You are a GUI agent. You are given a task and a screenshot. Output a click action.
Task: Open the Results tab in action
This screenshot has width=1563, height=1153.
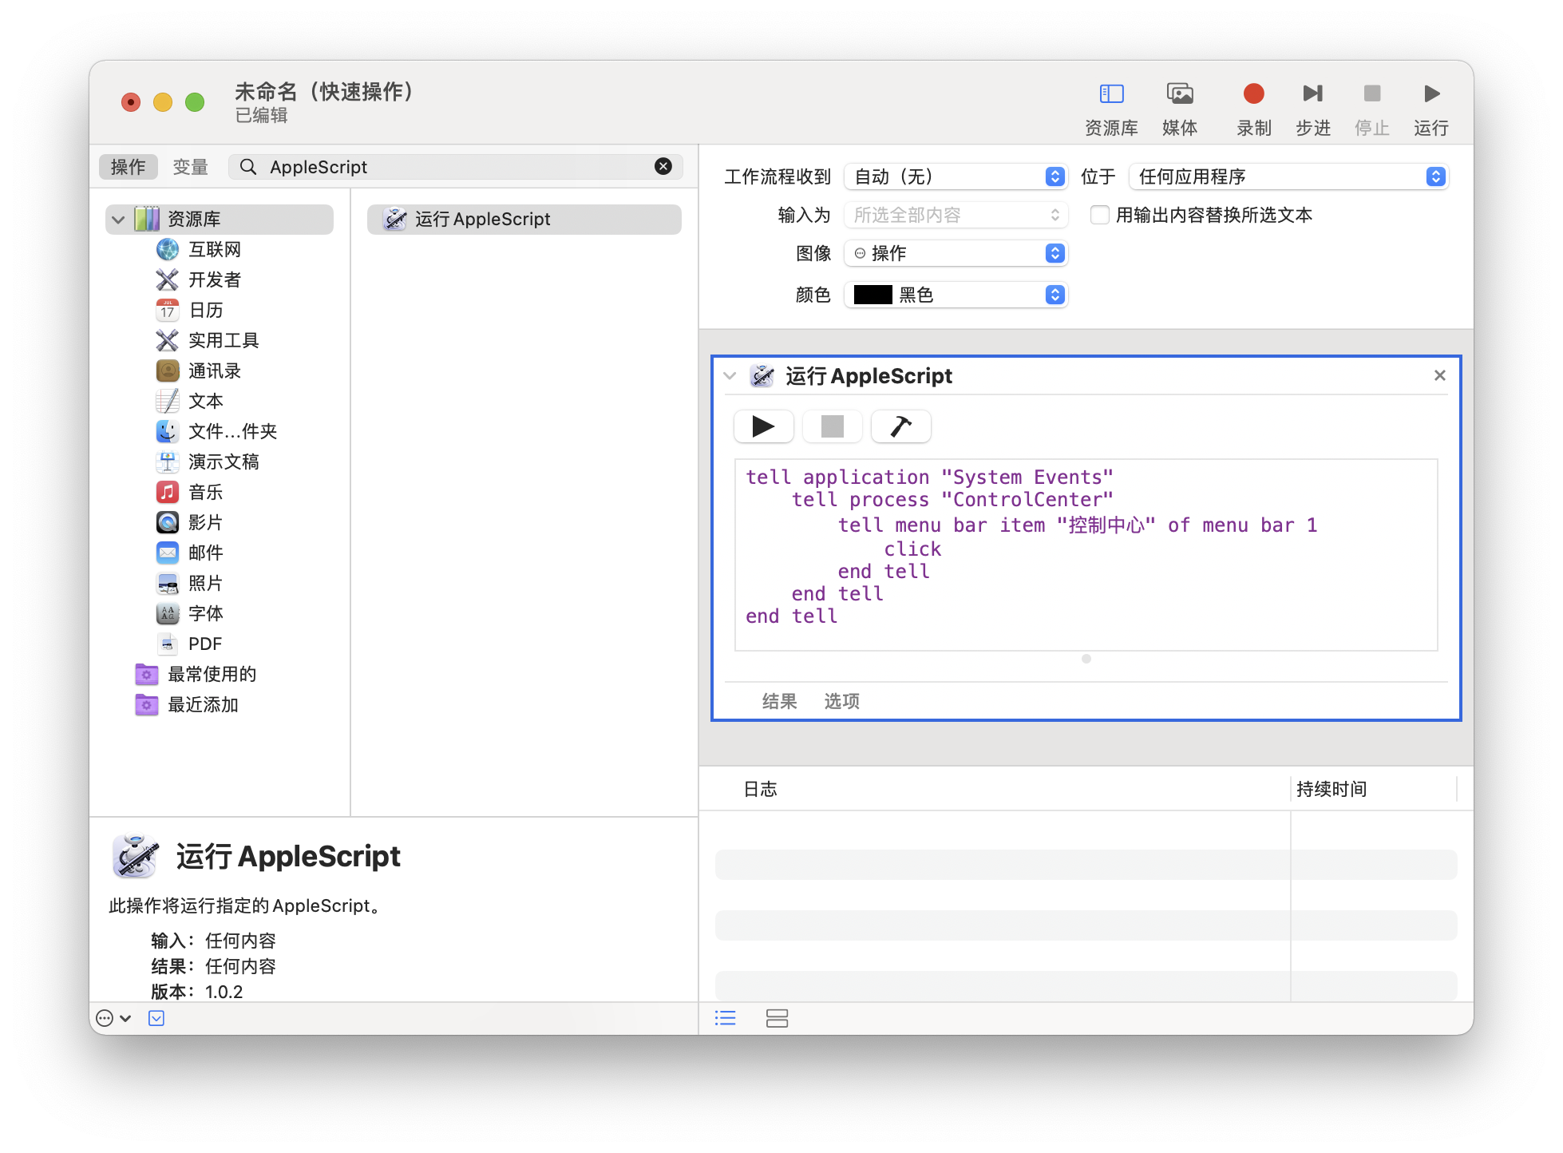pyautogui.click(x=779, y=701)
